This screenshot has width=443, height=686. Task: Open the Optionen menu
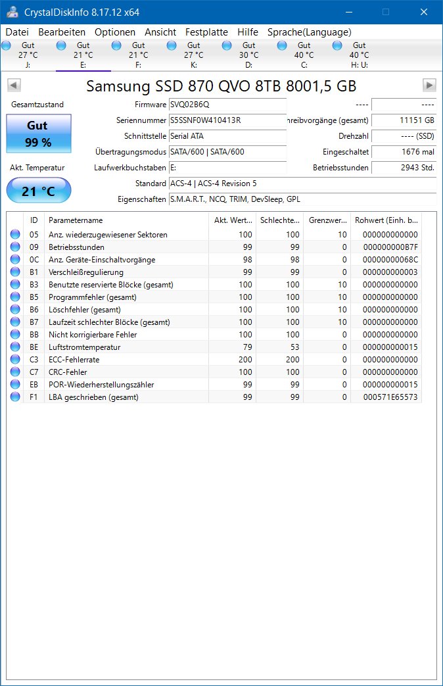point(115,32)
